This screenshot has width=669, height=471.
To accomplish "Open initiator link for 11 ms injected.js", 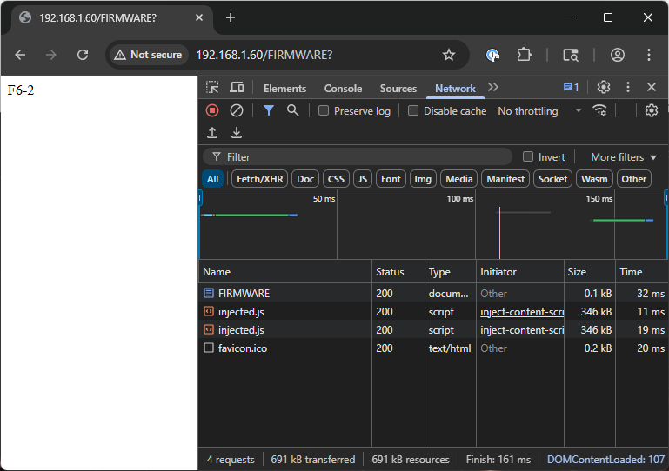I will [522, 312].
